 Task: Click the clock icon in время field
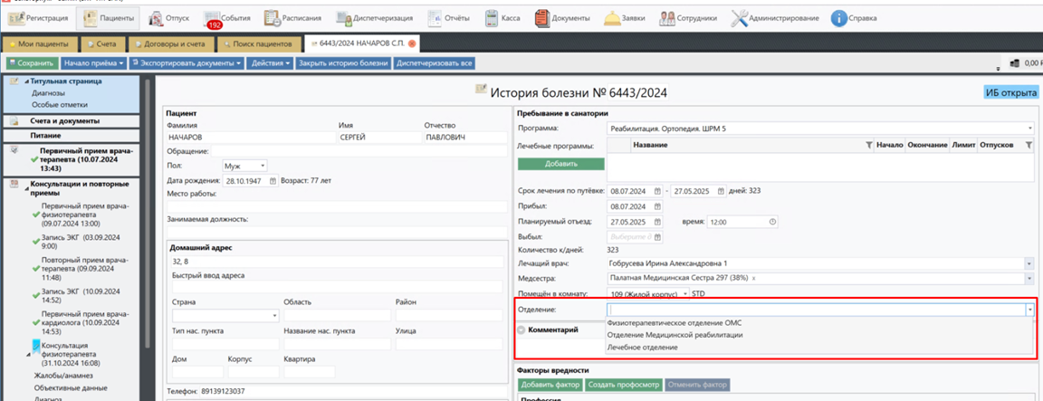pyautogui.click(x=772, y=221)
